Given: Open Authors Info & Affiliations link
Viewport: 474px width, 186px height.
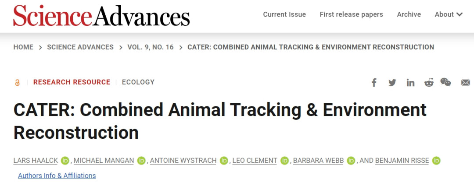Looking at the screenshot, I should click(x=57, y=175).
